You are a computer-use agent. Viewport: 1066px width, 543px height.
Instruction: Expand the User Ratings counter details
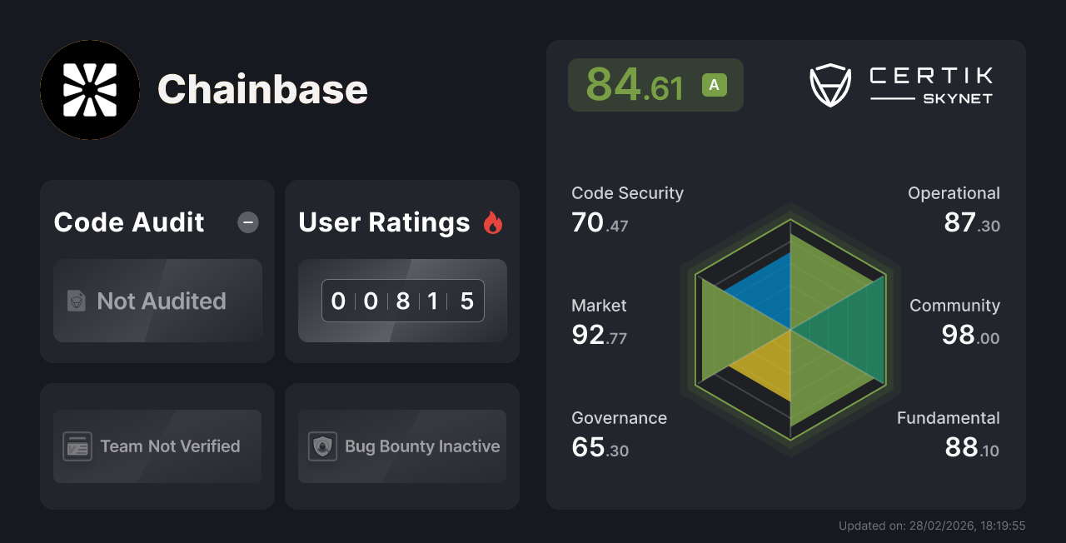click(402, 301)
